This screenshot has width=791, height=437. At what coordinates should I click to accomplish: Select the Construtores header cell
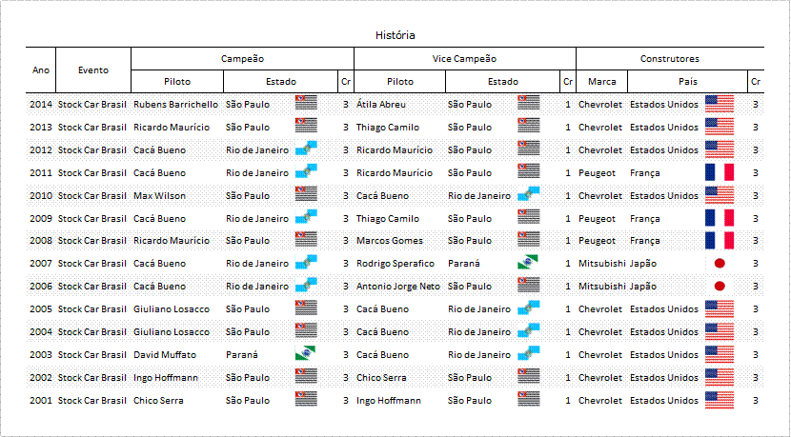click(x=670, y=58)
